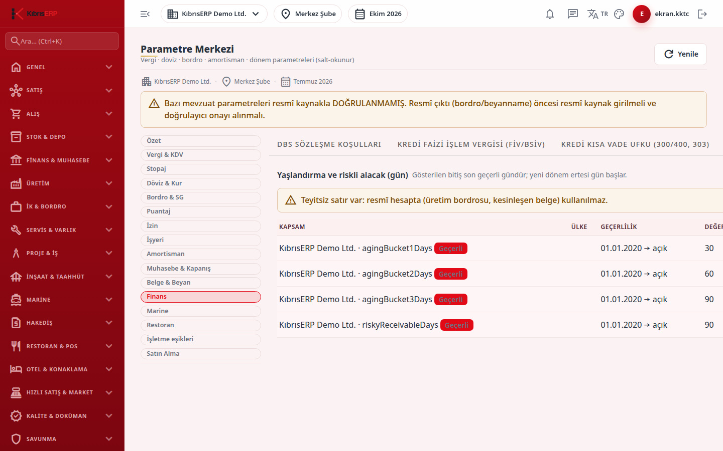Select the Özet category
Image resolution: width=723 pixels, height=451 pixels.
click(201, 141)
